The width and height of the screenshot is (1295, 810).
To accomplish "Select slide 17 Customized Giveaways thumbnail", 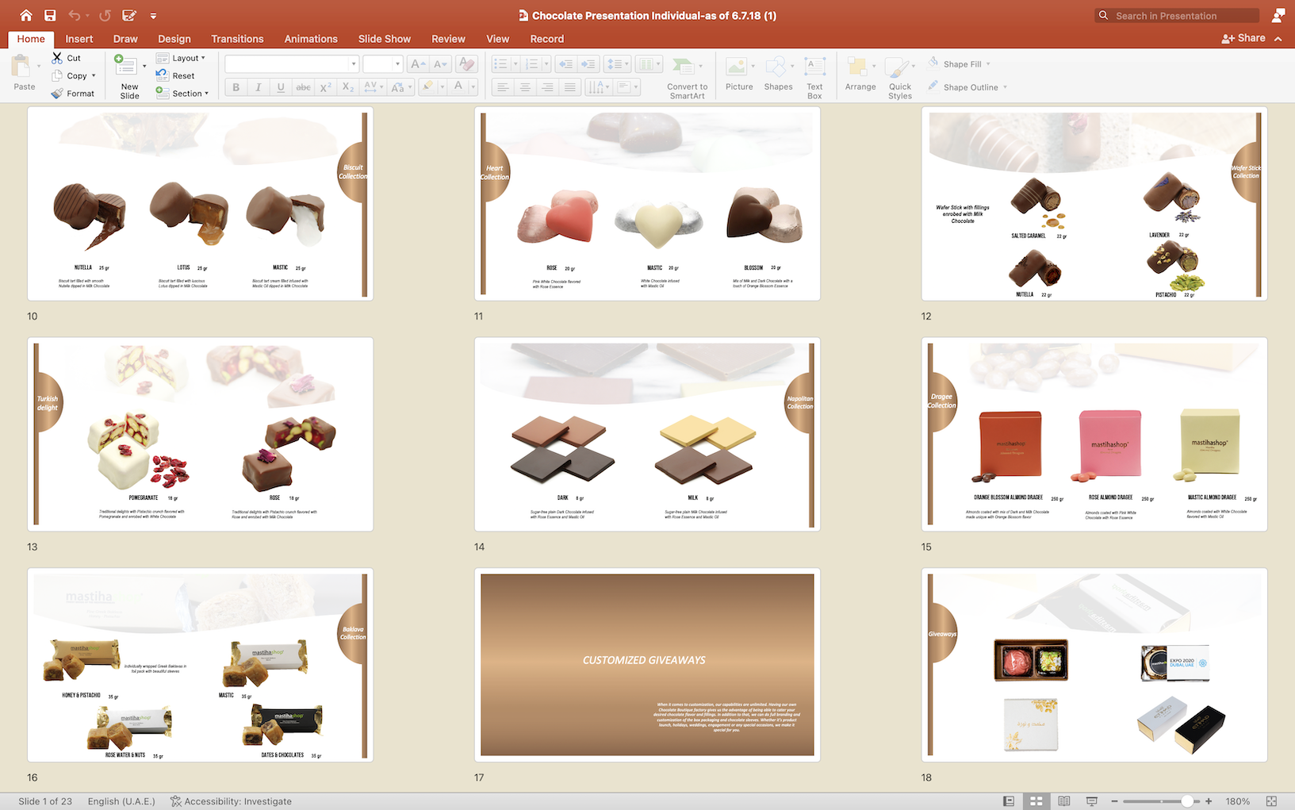I will (647, 665).
